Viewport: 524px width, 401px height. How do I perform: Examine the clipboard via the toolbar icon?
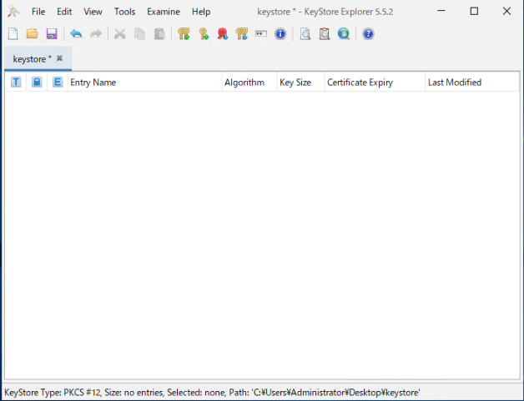(x=324, y=33)
